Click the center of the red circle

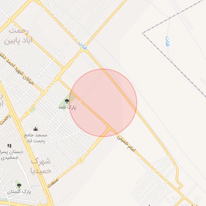tap(103, 103)
